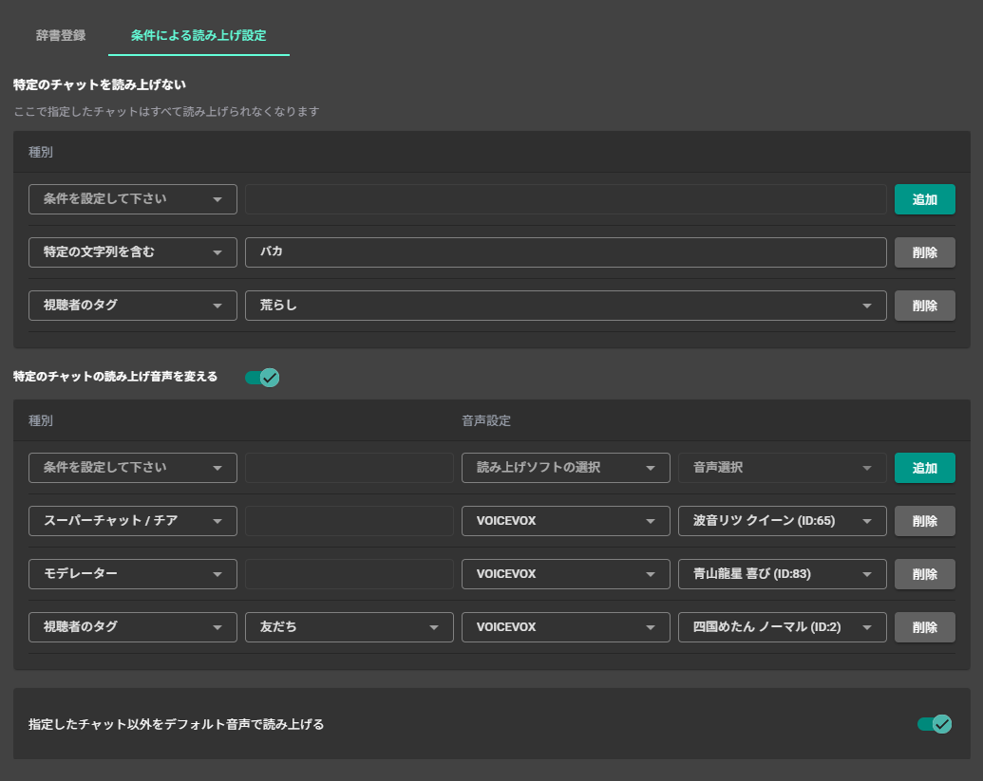Toggle 特定のチャットの読み上げ音声を変える switch
The height and width of the screenshot is (781, 983).
tap(262, 377)
